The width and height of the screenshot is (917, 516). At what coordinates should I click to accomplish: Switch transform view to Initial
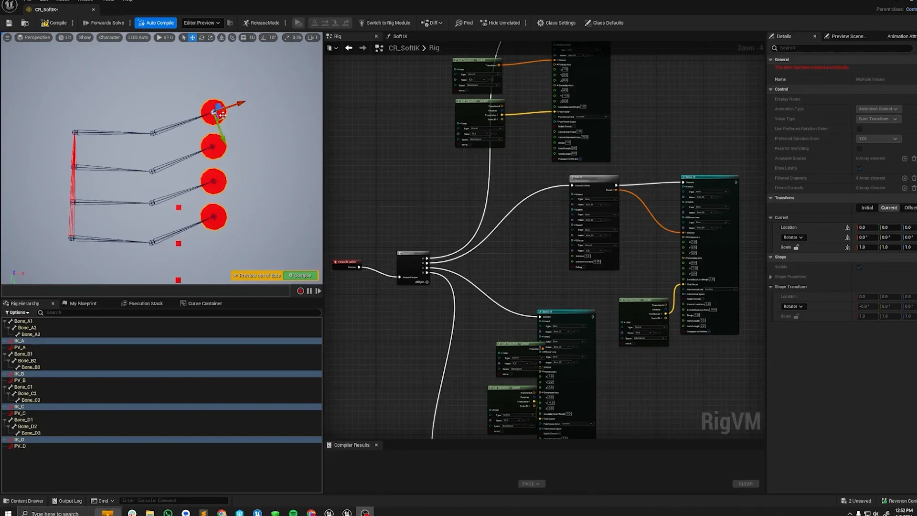tap(867, 207)
